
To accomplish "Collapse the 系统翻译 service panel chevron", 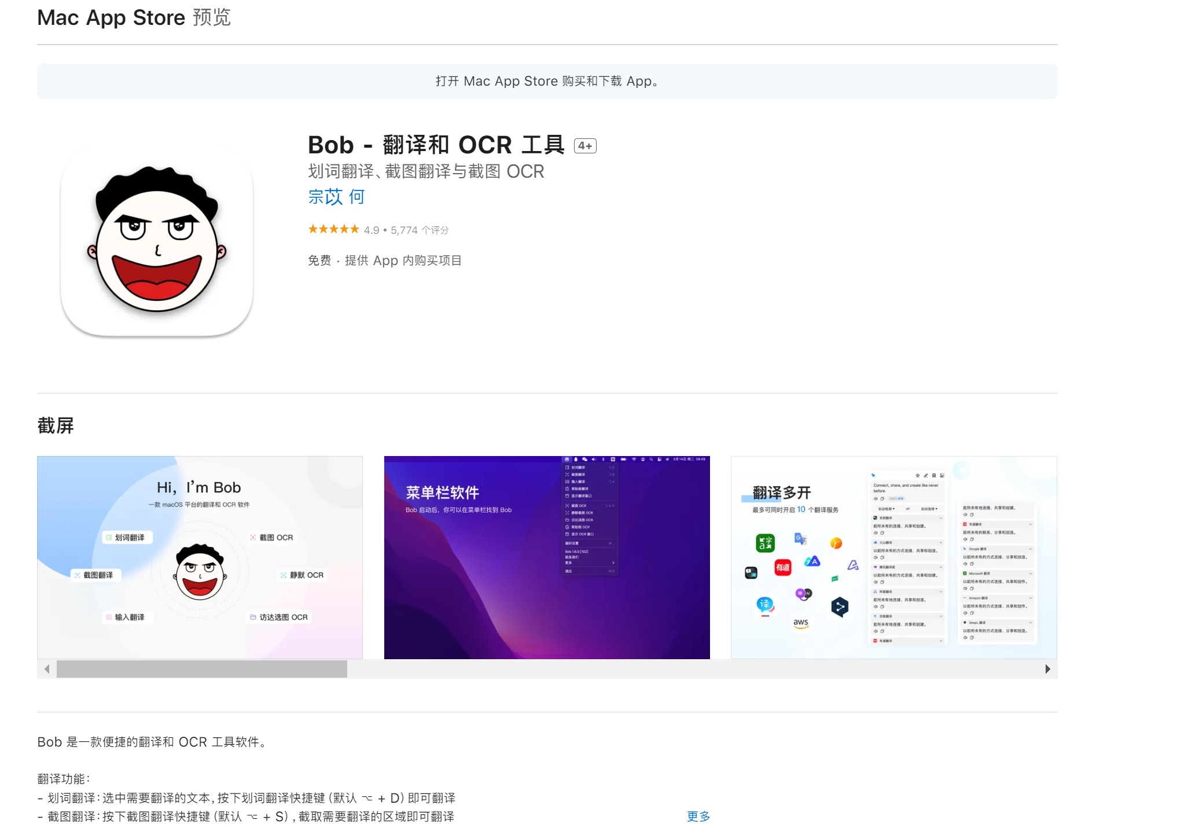I will [x=941, y=518].
